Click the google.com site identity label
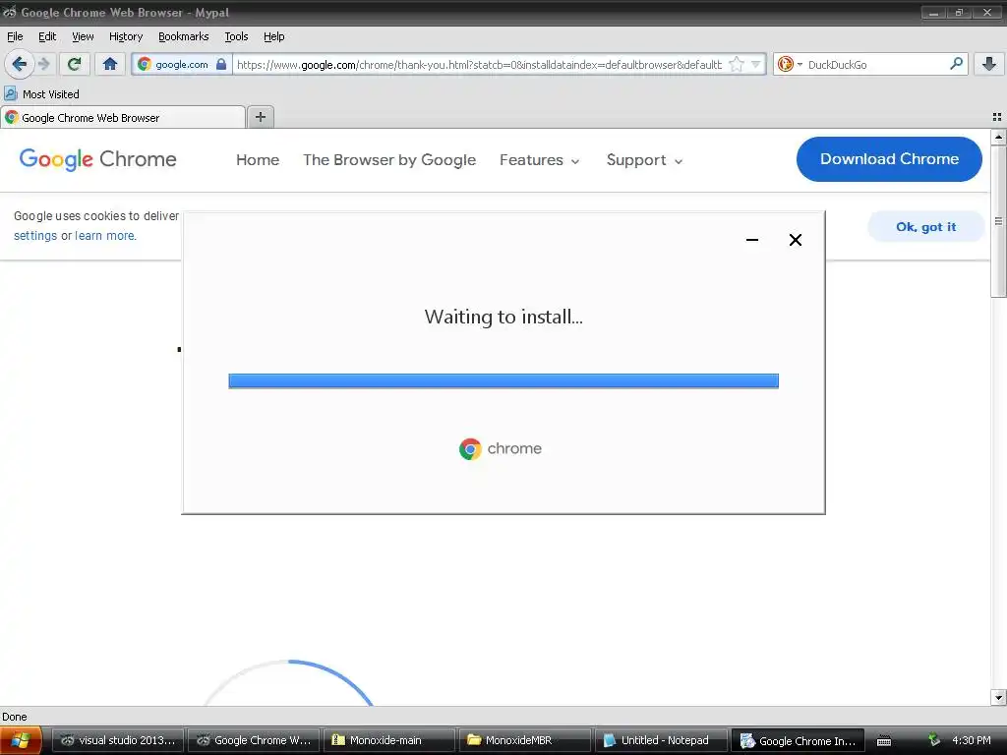Screen dimensions: 1007x755 [182, 64]
